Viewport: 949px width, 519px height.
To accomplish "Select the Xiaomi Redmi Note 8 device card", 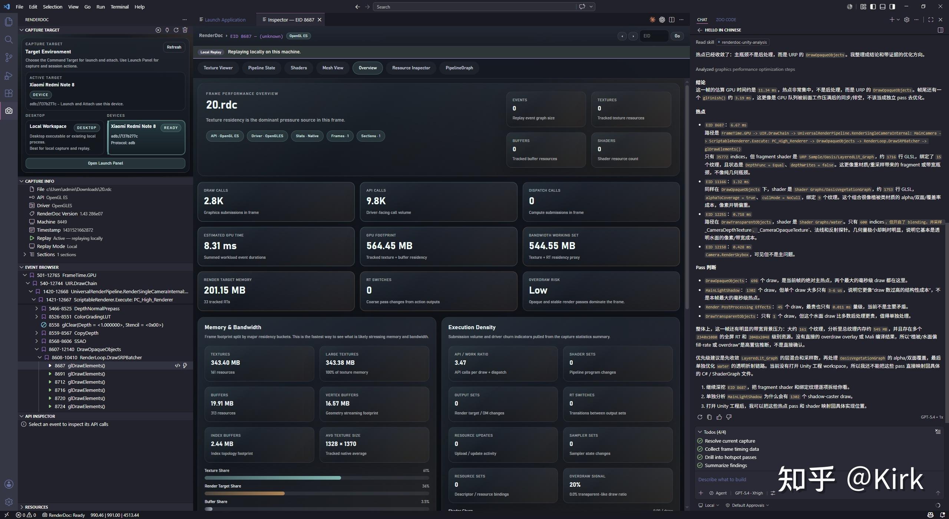I will point(146,137).
